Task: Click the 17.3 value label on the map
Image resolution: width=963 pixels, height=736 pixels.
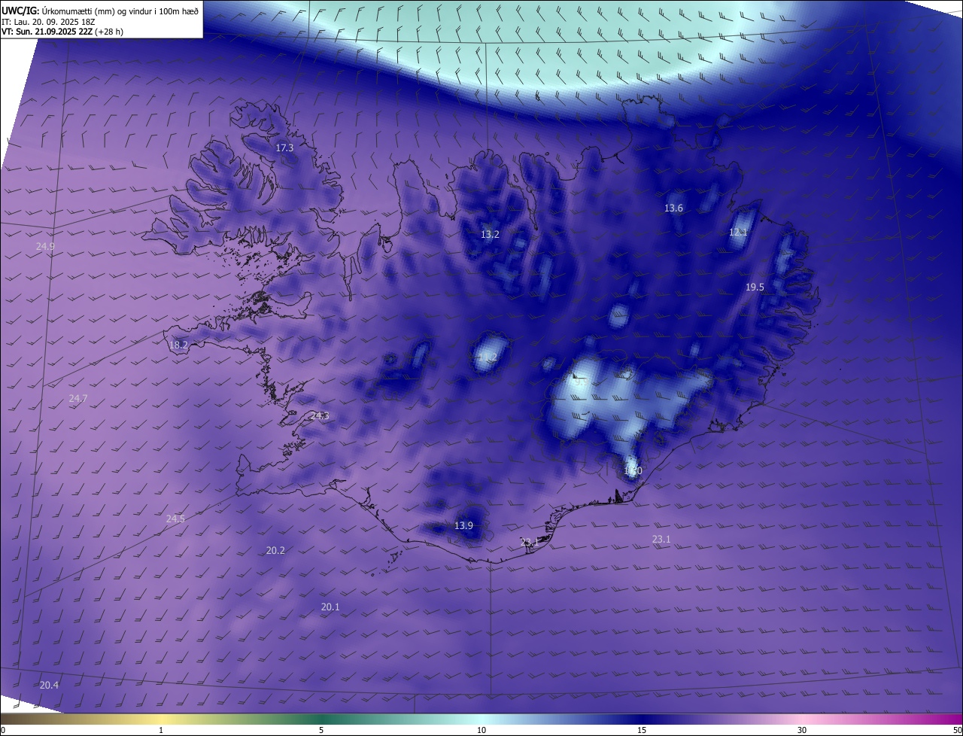Action: (x=284, y=148)
